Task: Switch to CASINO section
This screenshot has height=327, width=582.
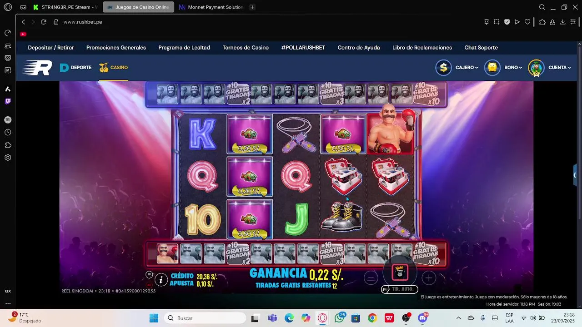Action: coord(114,68)
